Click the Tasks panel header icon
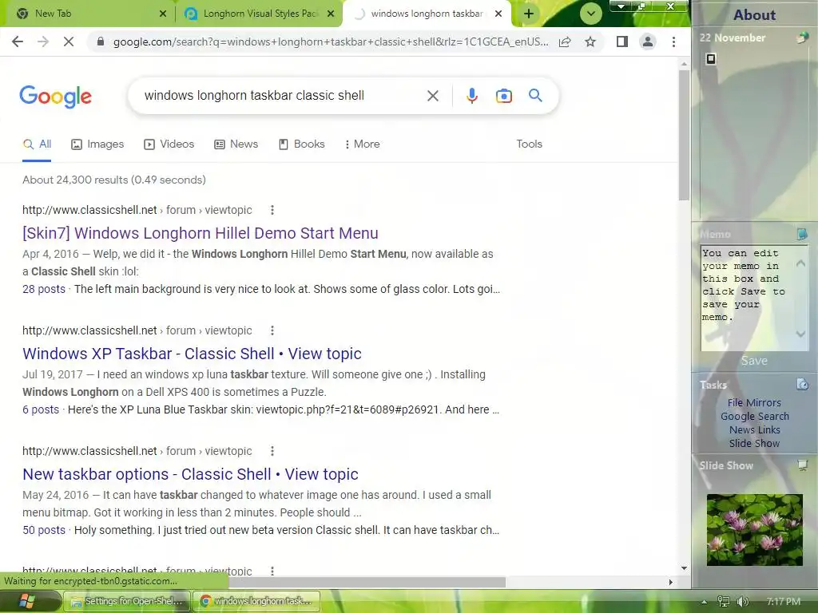The width and height of the screenshot is (818, 613). pyautogui.click(x=802, y=385)
